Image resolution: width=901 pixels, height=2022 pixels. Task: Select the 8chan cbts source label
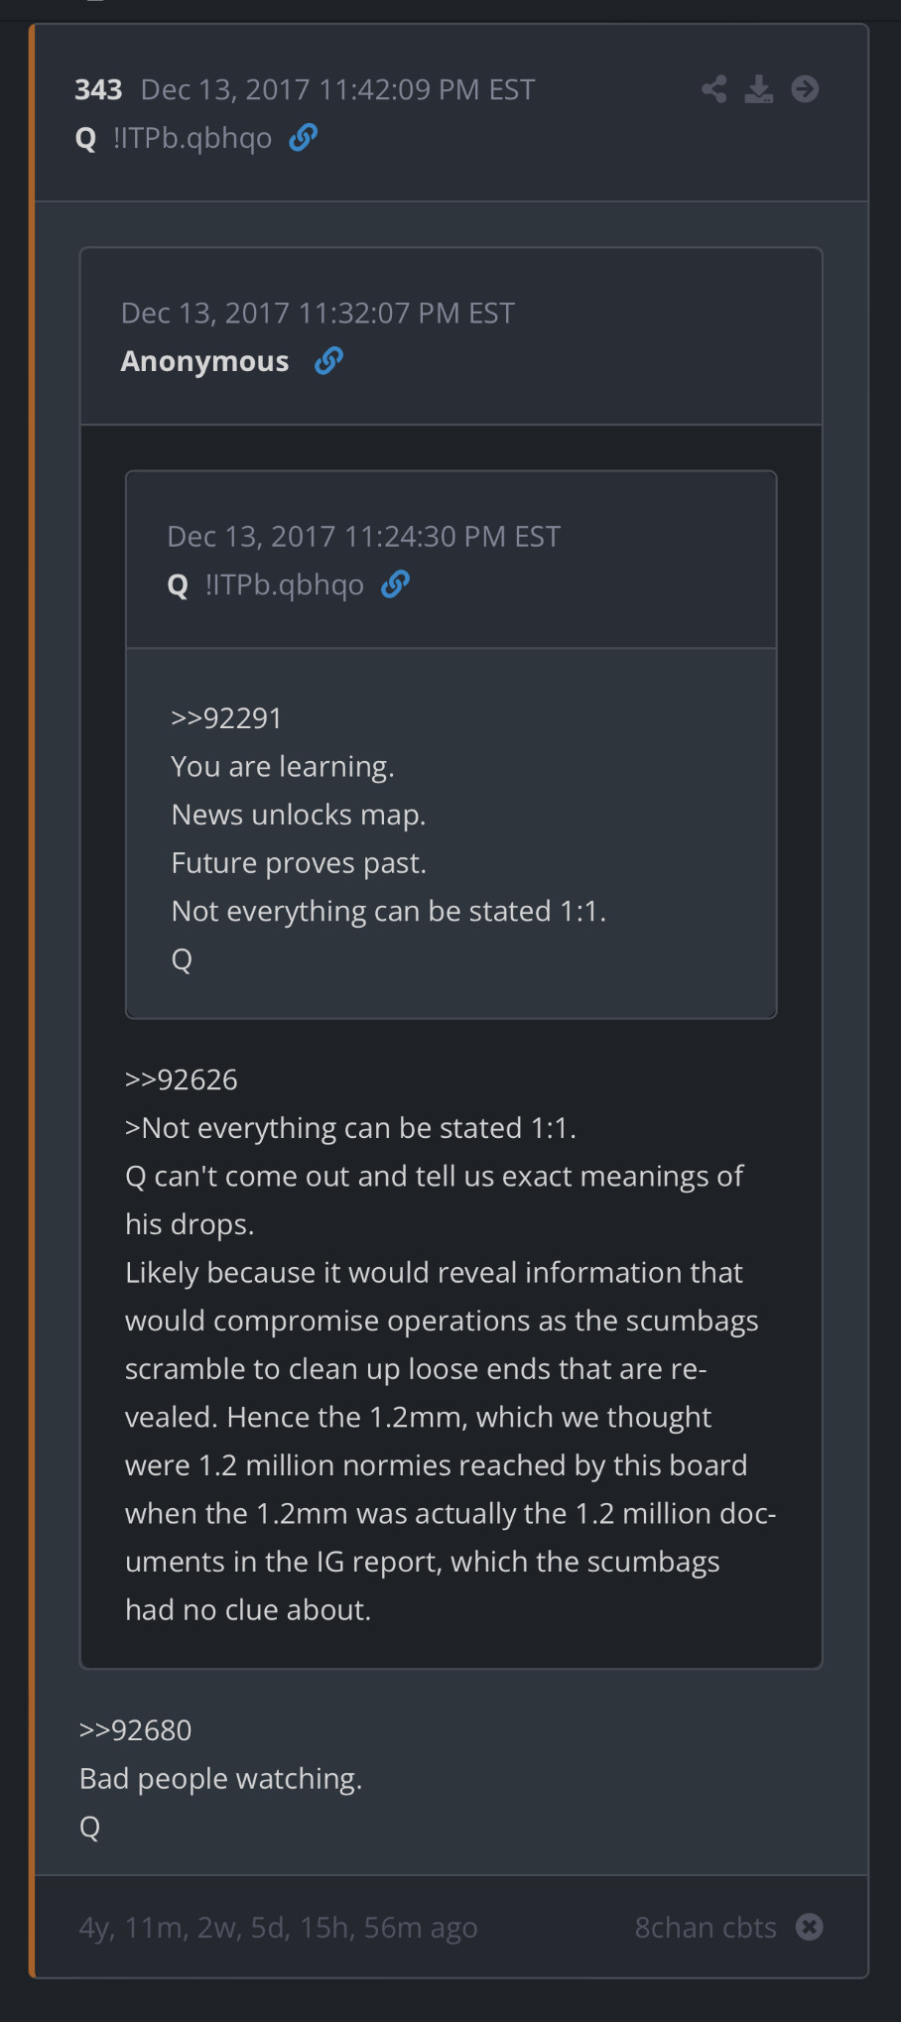pos(705,1927)
